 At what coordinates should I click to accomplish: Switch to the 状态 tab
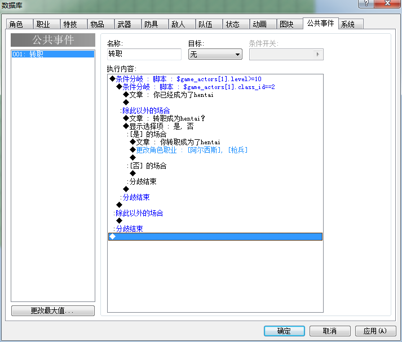click(236, 24)
